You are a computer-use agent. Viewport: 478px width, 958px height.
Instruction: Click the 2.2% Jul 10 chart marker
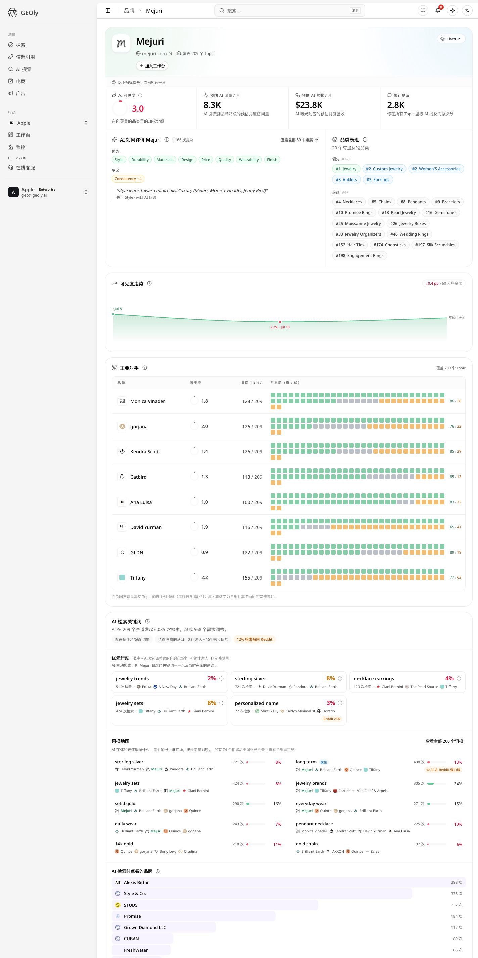click(280, 322)
